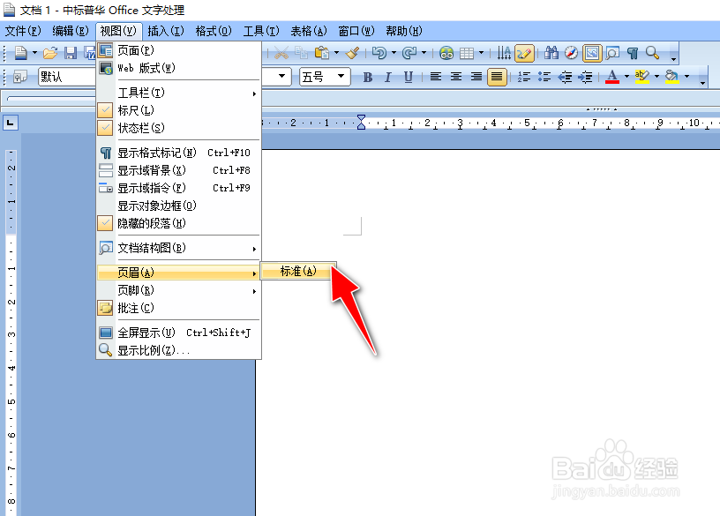Screen dimensions: 720x516
Task: Open the 表格 menu
Action: (x=309, y=30)
